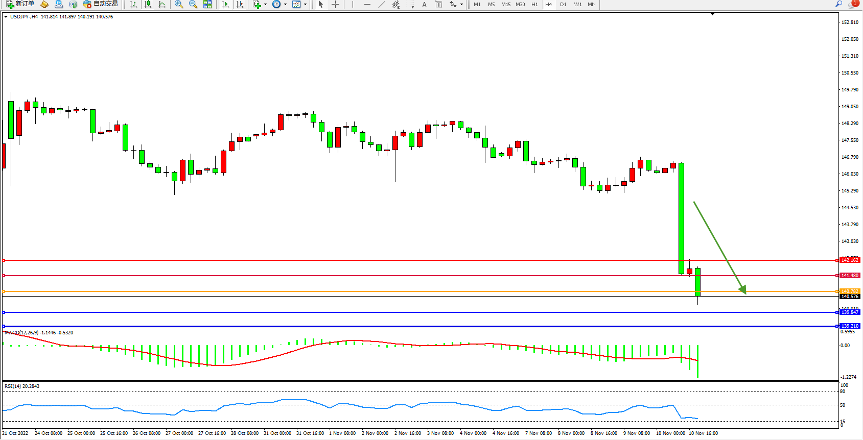Toggle AutoTrading (自动交易) button
Viewport: 863px width, 440px height.
[x=101, y=4]
